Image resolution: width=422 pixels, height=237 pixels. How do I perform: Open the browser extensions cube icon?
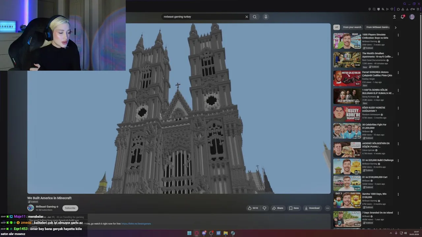click(x=398, y=9)
